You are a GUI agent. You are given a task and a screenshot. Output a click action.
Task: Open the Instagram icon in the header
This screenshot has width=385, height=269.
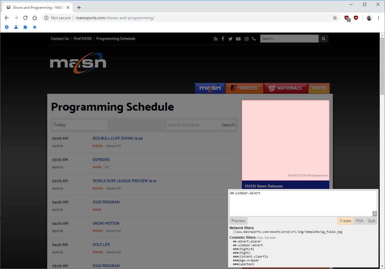(x=246, y=38)
